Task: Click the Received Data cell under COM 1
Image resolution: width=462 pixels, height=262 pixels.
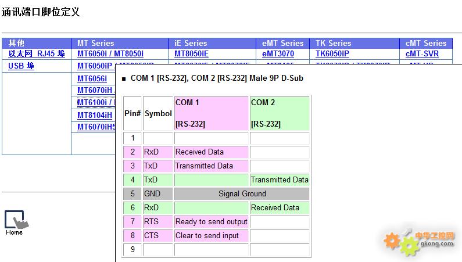Action: point(212,152)
